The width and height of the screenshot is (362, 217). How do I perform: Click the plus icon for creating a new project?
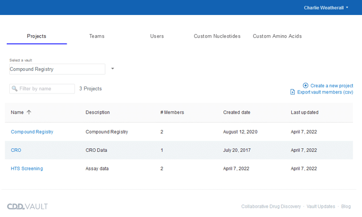(306, 86)
